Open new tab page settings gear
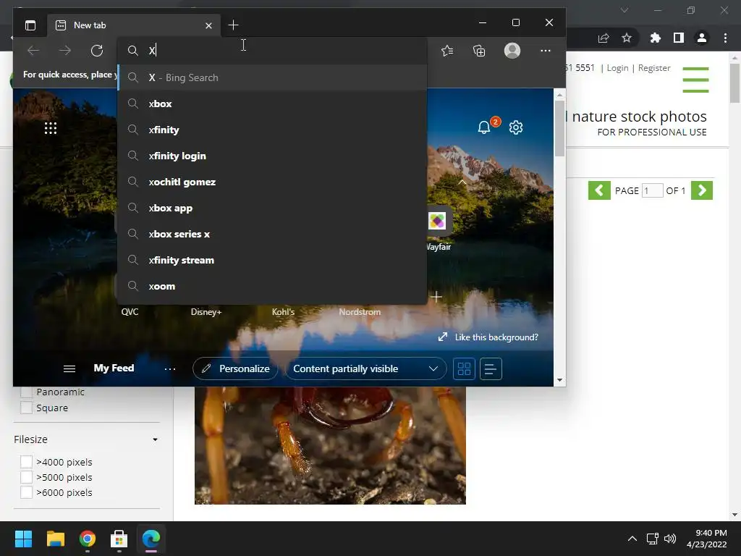 click(x=516, y=127)
